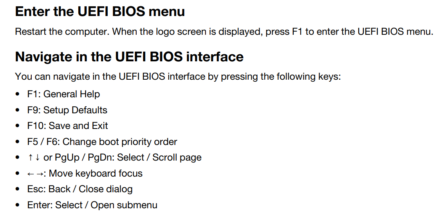Click the up/down arrow symbols in the list
The height and width of the screenshot is (218, 446).
click(34, 157)
